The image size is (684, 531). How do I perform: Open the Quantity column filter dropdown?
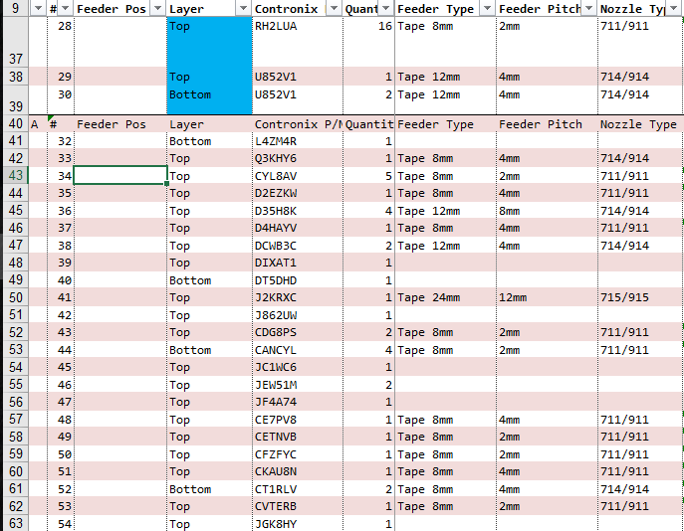tap(385, 8)
